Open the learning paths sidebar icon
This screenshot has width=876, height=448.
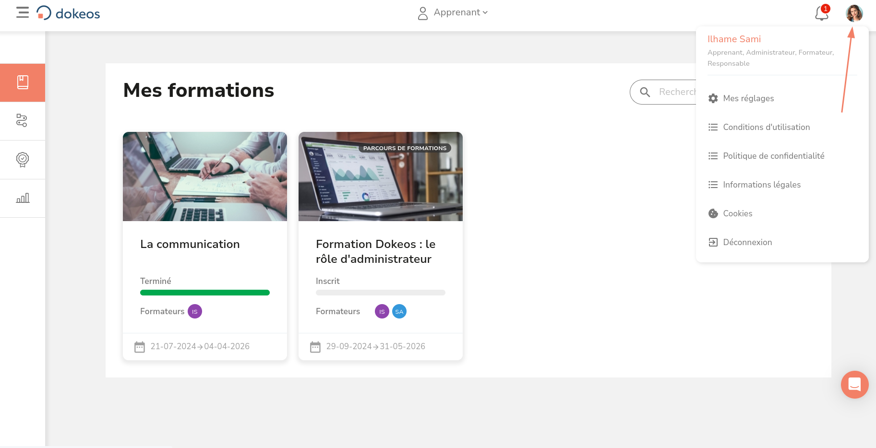pyautogui.click(x=22, y=120)
